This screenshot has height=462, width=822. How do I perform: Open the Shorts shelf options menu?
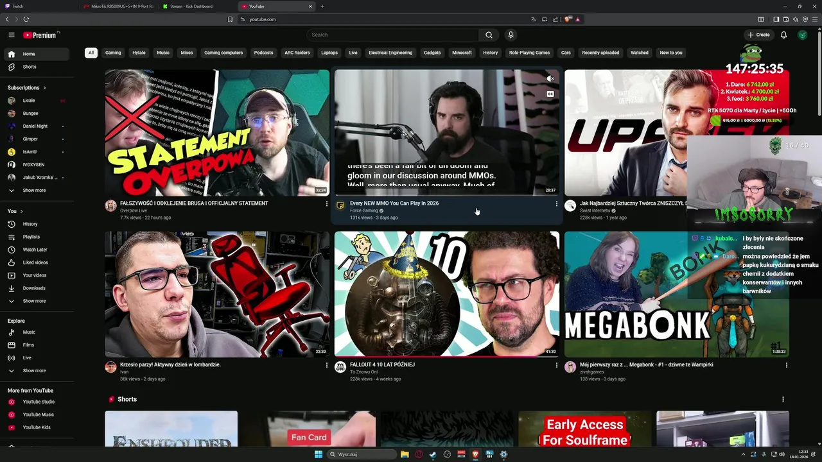[x=782, y=399]
